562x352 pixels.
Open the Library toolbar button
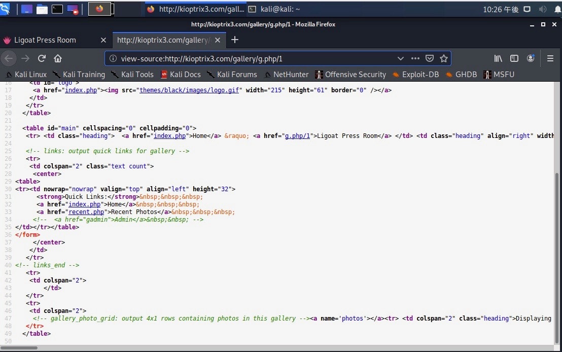coord(498,58)
